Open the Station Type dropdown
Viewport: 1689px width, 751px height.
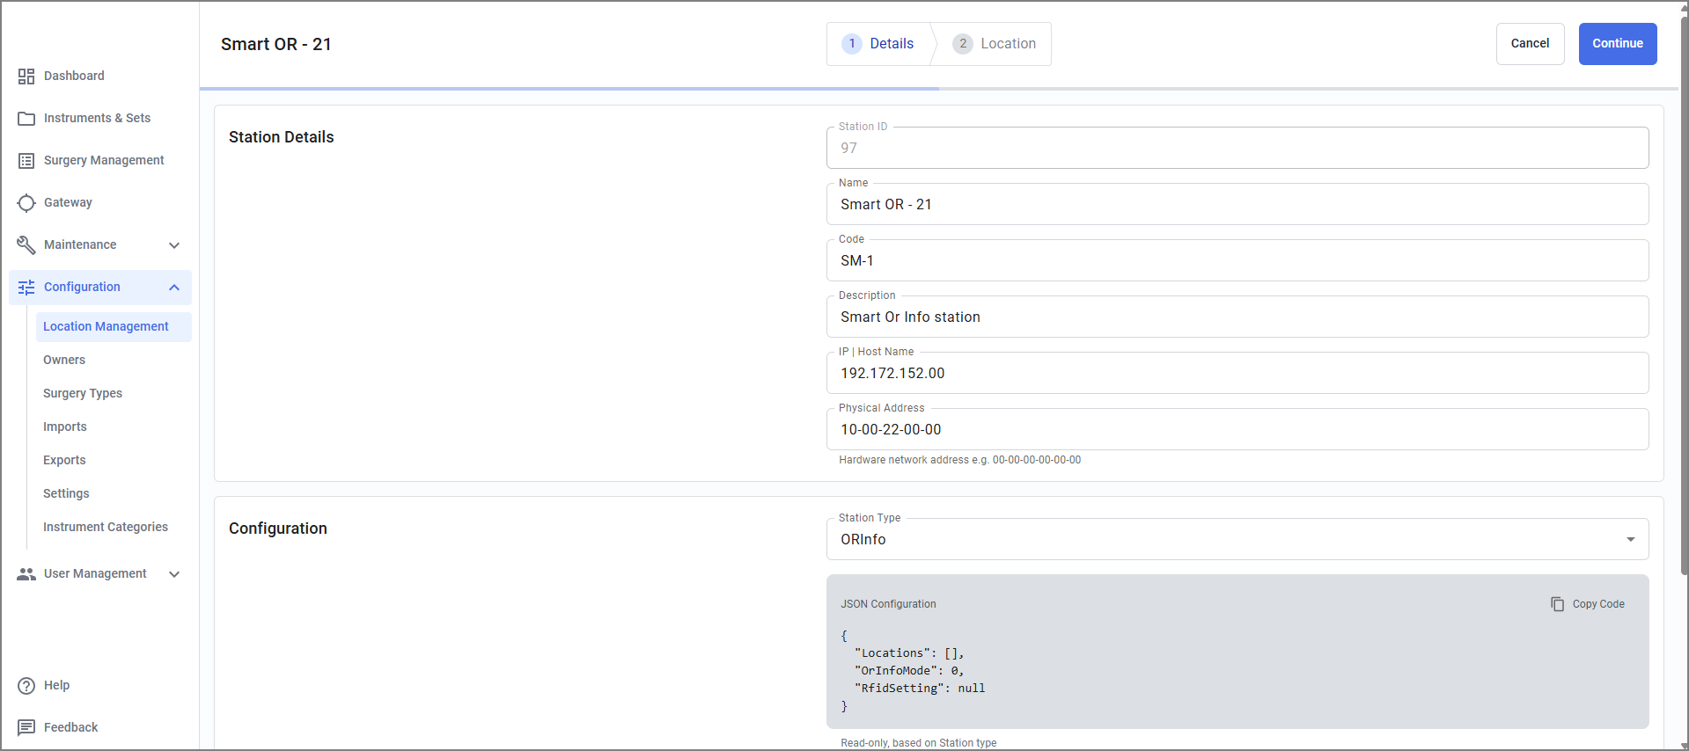click(x=1237, y=539)
